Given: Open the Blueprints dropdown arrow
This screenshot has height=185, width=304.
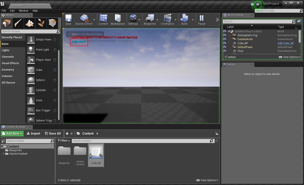Looking at the screenshot, I should coord(157,20).
